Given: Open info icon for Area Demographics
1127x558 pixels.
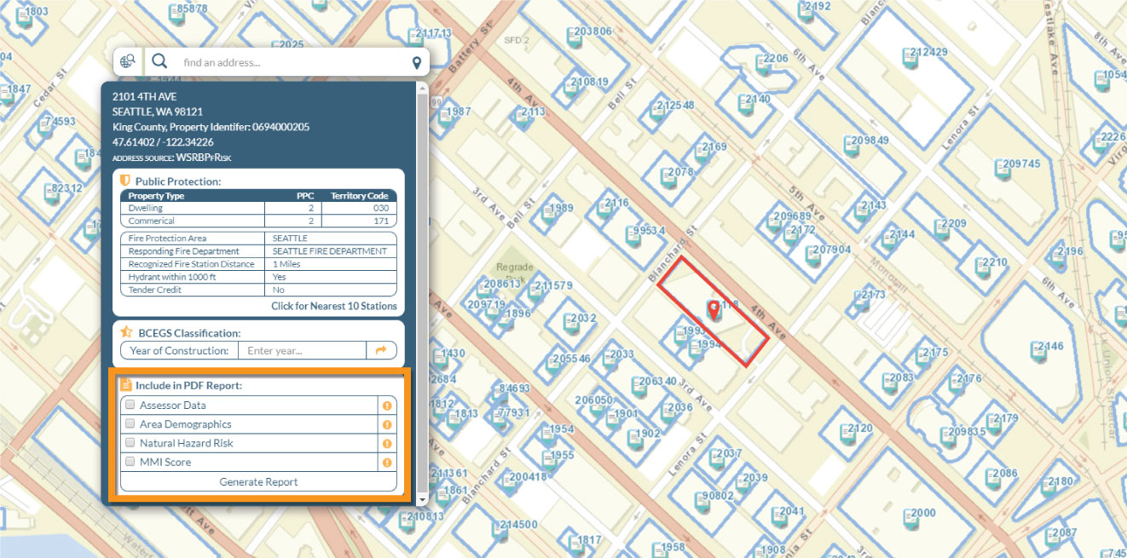Looking at the screenshot, I should [x=387, y=424].
